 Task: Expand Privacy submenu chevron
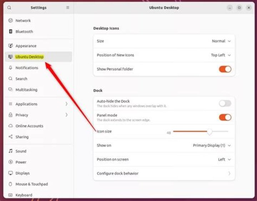click(x=66, y=115)
